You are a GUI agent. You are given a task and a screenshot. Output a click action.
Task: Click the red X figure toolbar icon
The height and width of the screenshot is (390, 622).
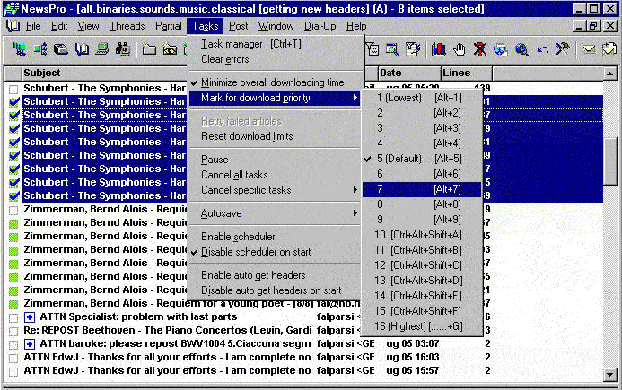pos(480,49)
